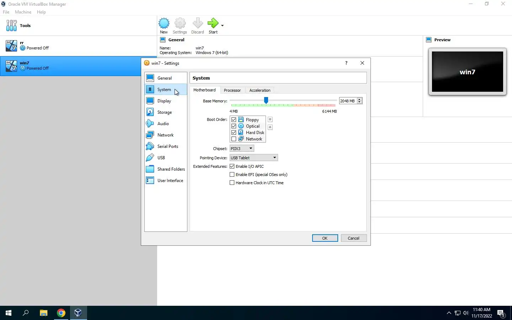Open System settings category icon
Screen dimensions: 512x320
[150, 89]
